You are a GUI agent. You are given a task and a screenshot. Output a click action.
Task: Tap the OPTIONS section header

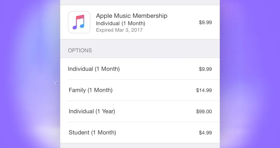pos(80,50)
